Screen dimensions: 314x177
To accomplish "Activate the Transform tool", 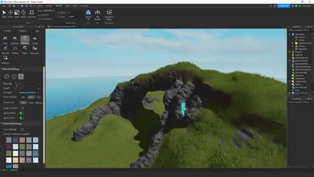I will tap(31, 14).
